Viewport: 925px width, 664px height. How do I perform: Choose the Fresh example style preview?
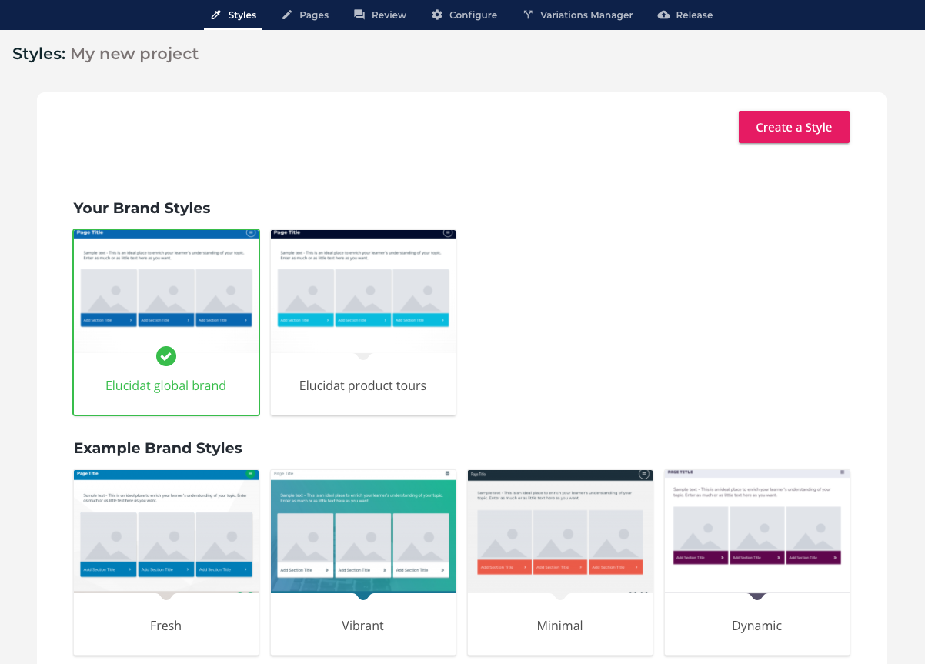166,531
